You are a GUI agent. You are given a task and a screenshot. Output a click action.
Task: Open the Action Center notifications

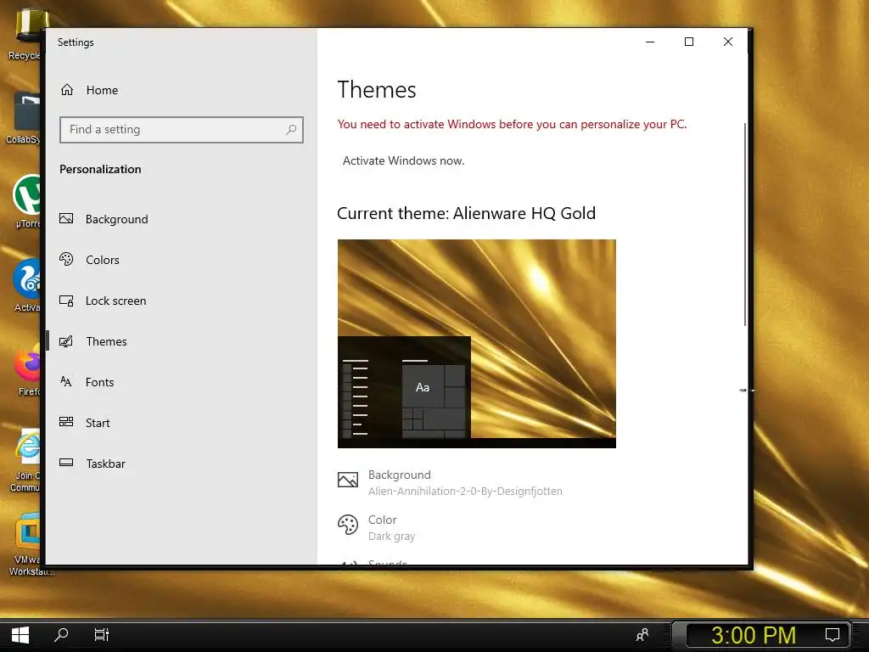point(833,635)
